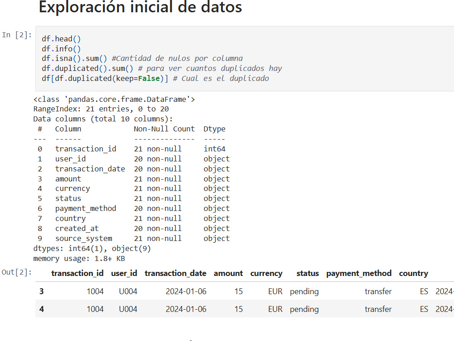Click the 'RangeIndex: 21 entries' output line

click(x=101, y=109)
